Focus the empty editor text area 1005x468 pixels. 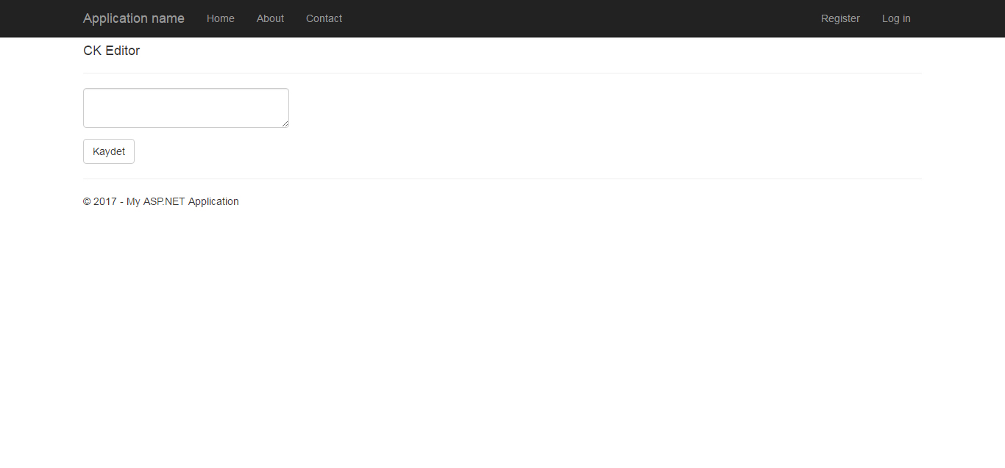pyautogui.click(x=185, y=107)
